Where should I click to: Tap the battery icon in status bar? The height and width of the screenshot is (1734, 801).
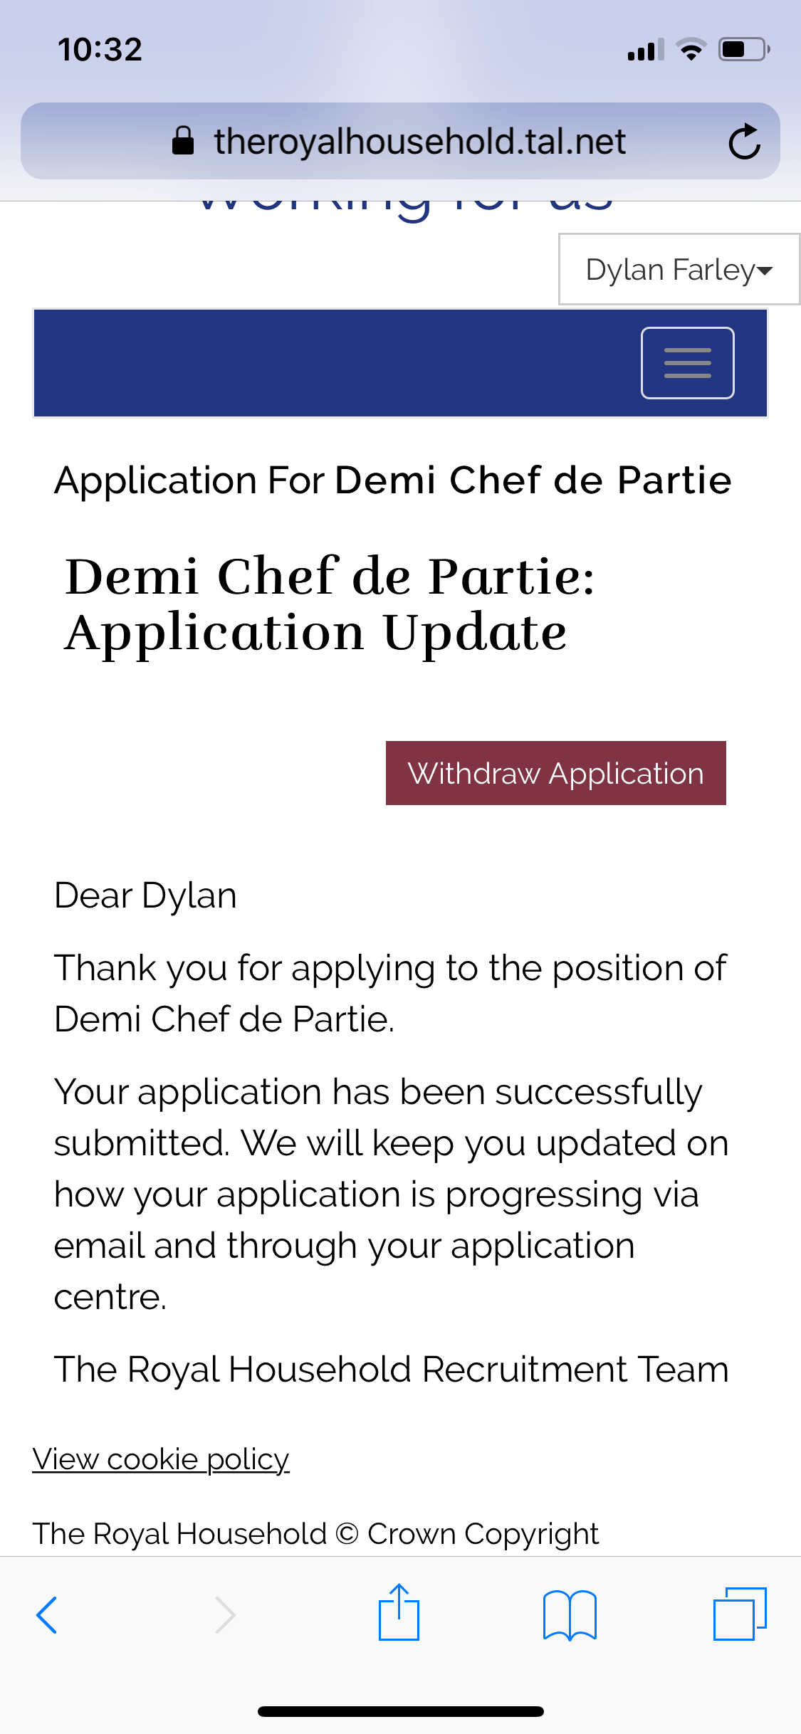pos(744,50)
